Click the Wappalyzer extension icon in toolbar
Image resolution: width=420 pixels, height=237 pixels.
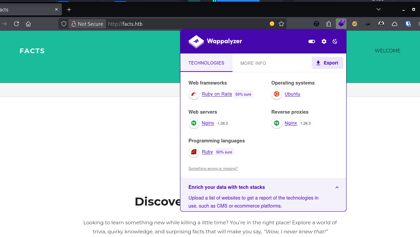(341, 24)
